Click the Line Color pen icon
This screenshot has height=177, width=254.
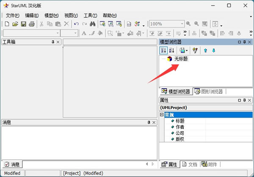click(92, 34)
